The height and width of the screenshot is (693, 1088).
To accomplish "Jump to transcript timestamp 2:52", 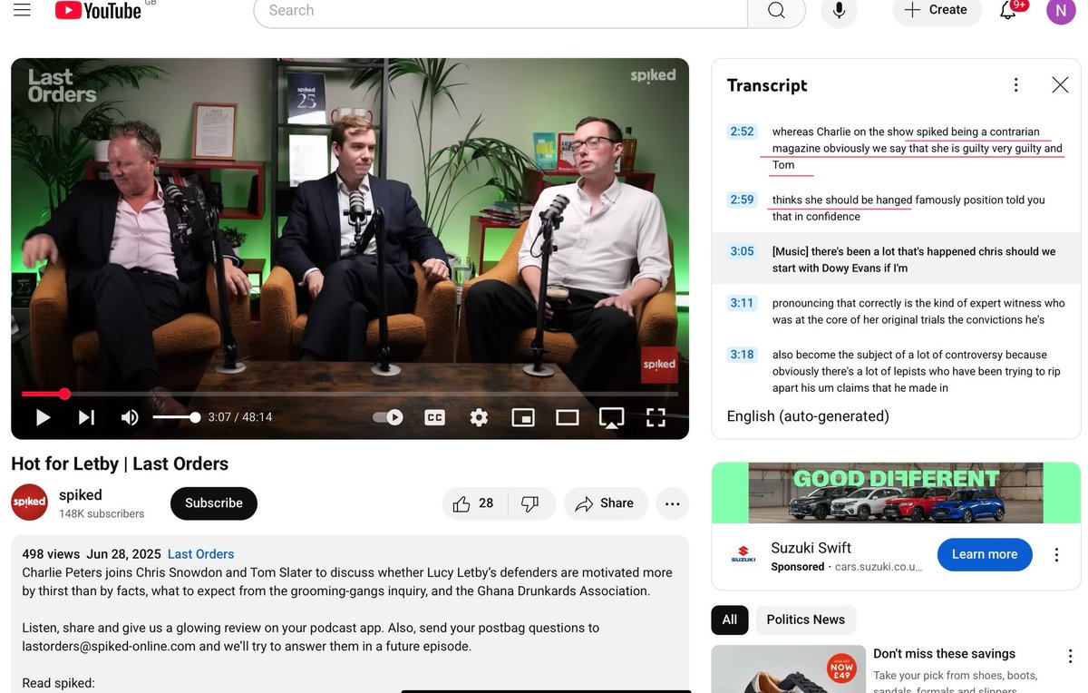I will click(x=742, y=132).
